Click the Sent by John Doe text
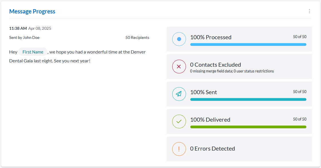Viewport: 321px width, 168px height. point(24,38)
